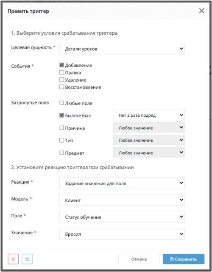Open the Модель dropdown showing Клиент
This screenshot has height=272, width=212.
point(122,200)
